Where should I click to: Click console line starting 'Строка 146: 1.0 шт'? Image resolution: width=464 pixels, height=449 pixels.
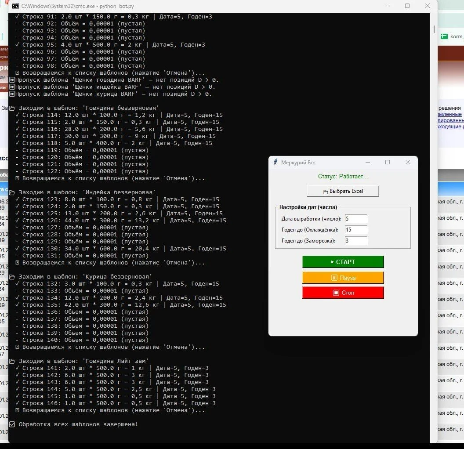tap(116, 403)
